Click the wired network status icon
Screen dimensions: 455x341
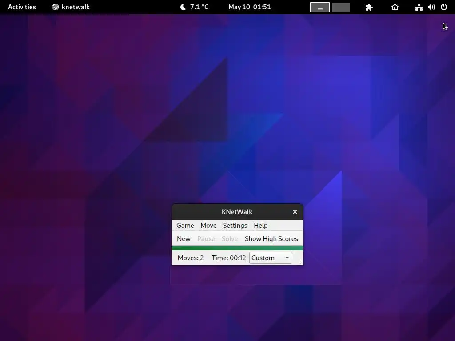(x=419, y=7)
